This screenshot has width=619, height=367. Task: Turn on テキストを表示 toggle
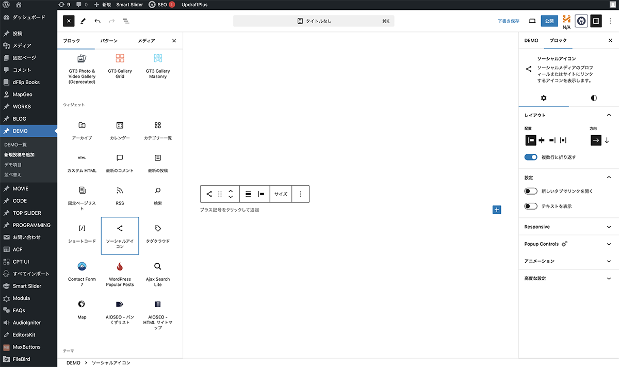point(531,206)
